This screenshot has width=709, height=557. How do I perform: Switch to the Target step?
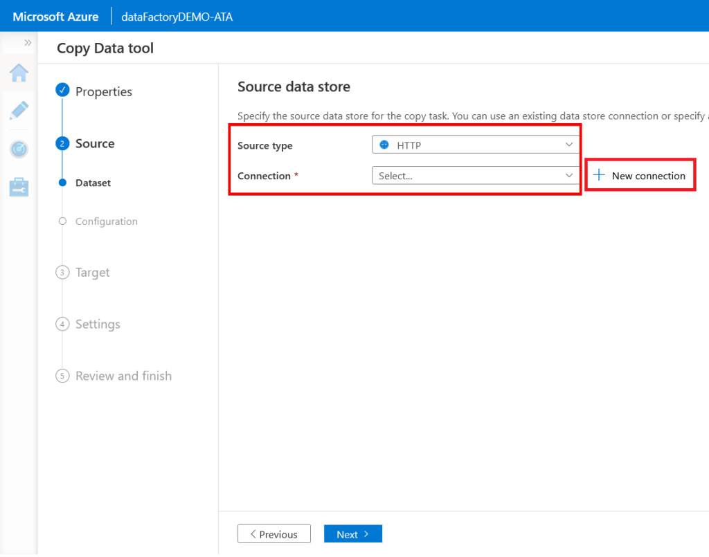[93, 272]
